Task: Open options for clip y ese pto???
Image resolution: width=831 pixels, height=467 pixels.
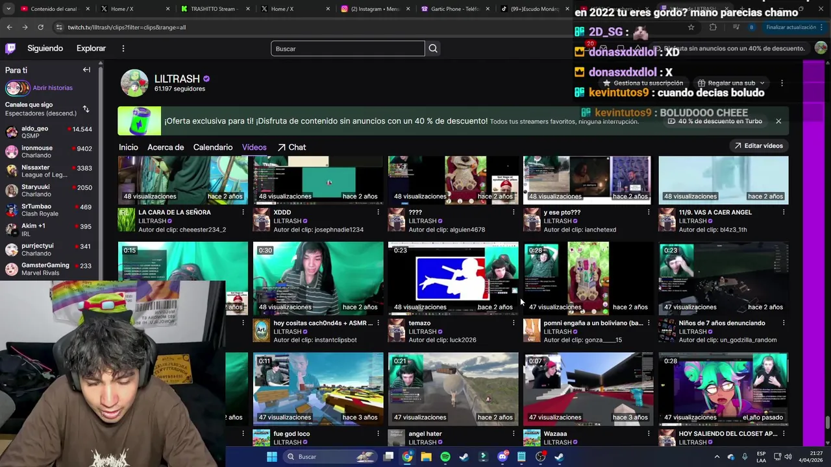Action: 648,212
